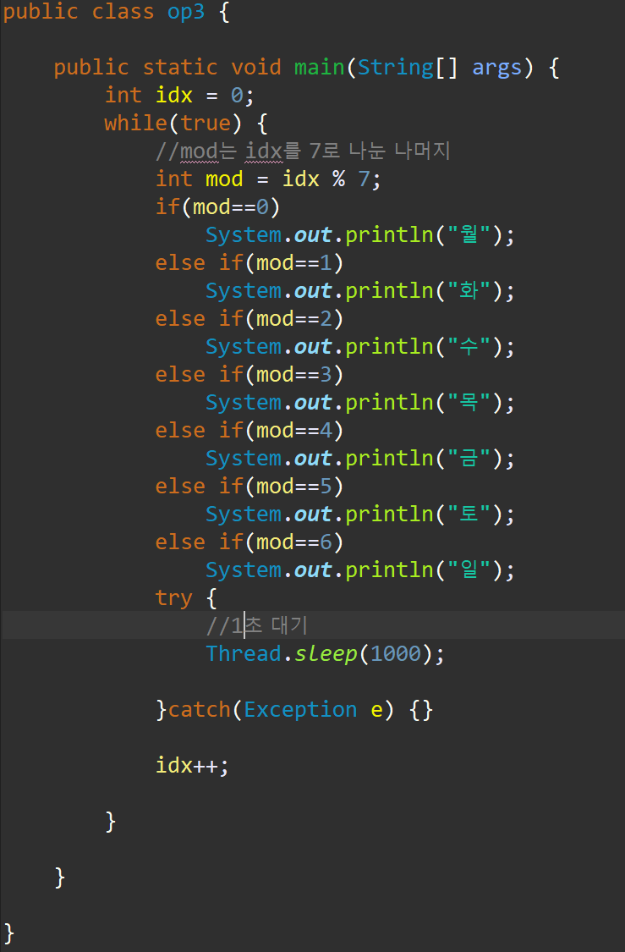The height and width of the screenshot is (952, 625).
Task: Click the while(true) loop line
Action: (185, 124)
